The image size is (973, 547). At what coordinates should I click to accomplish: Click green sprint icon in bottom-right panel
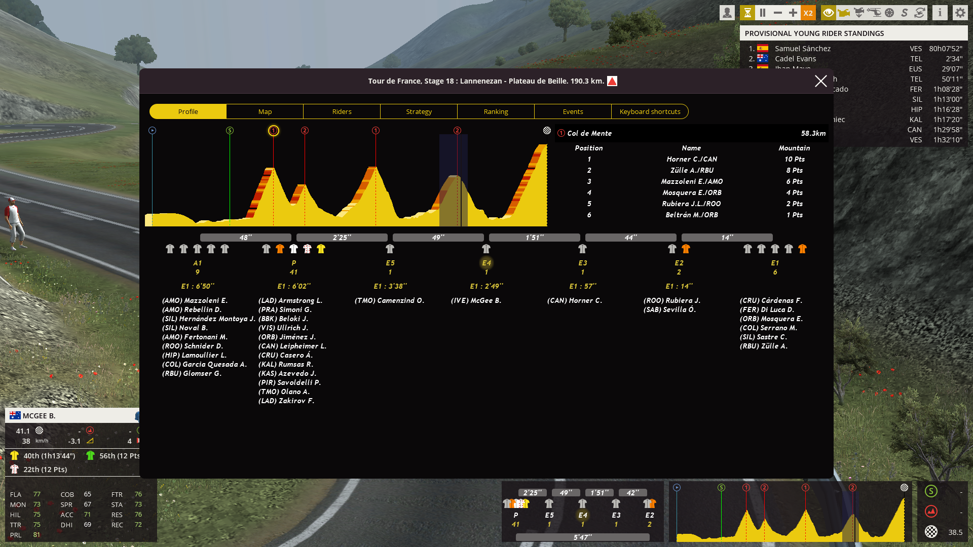point(931,491)
